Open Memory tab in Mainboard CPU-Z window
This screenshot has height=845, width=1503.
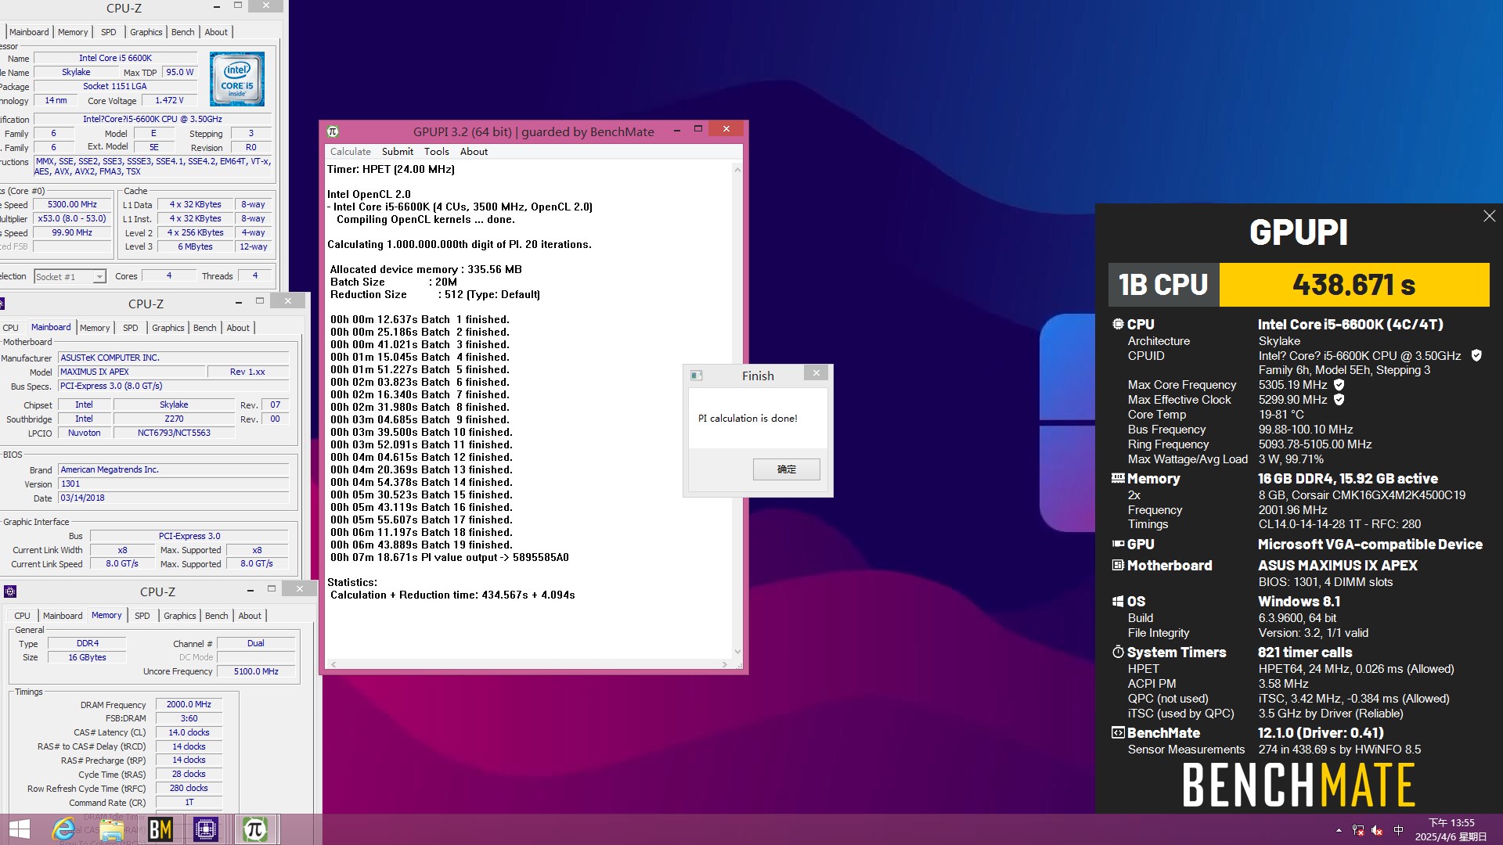(95, 328)
